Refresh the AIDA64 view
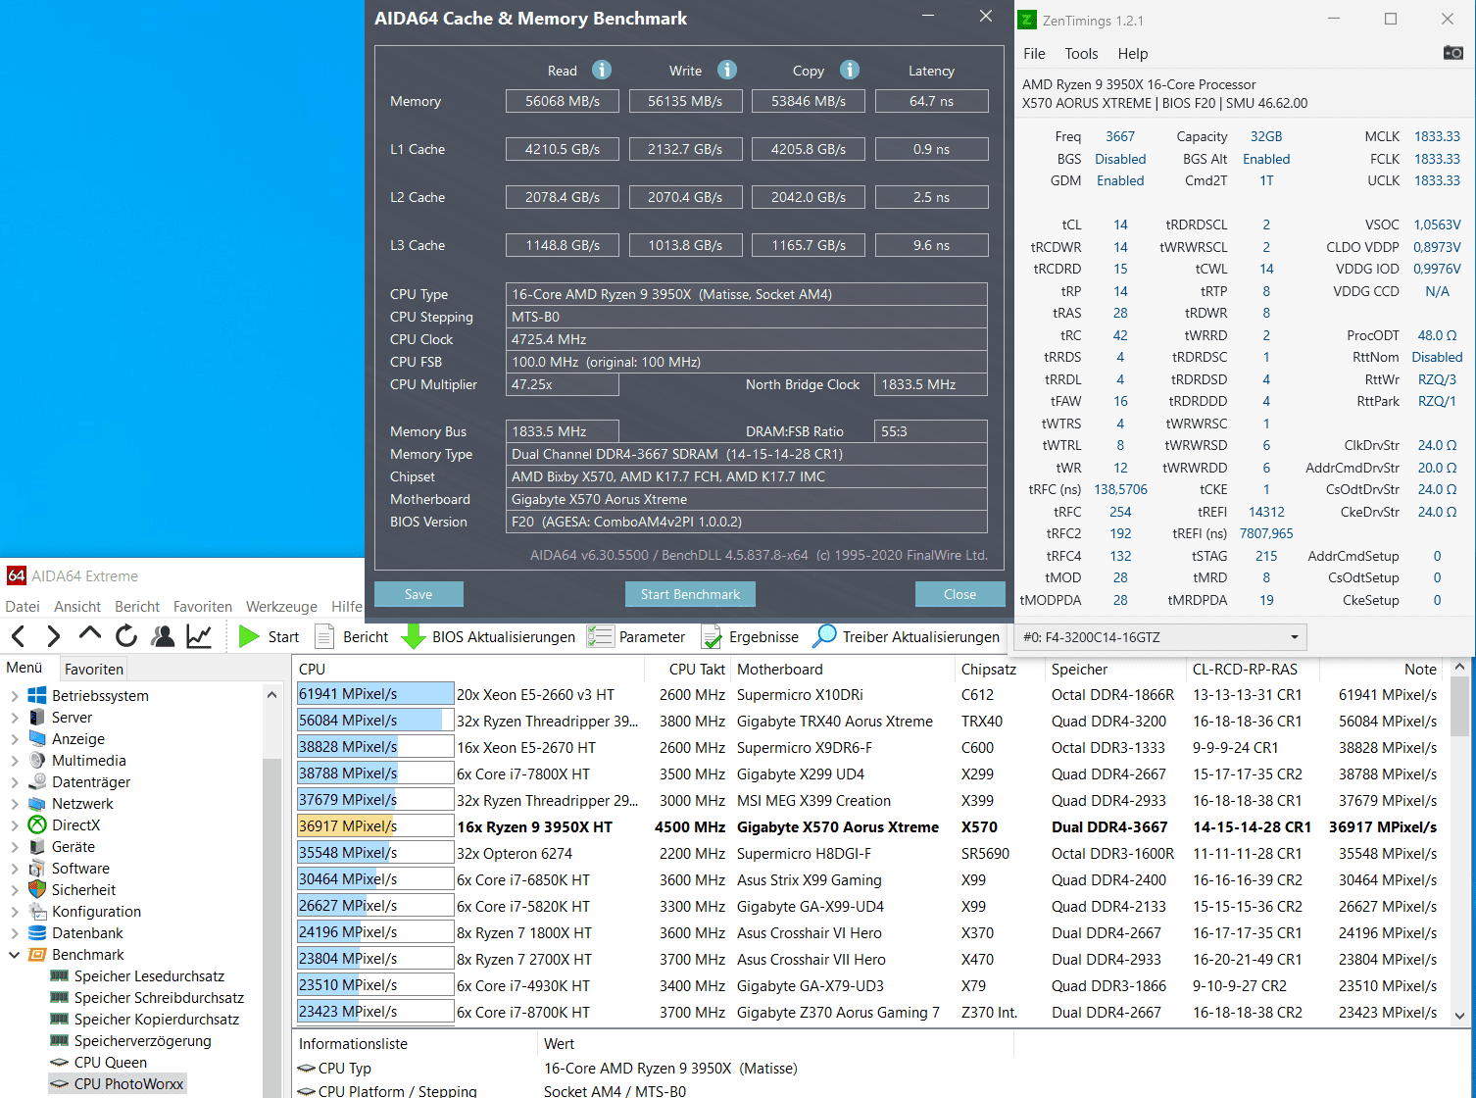The image size is (1476, 1098). click(x=126, y=636)
